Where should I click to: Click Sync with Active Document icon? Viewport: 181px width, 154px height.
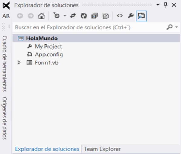click(x=73, y=16)
